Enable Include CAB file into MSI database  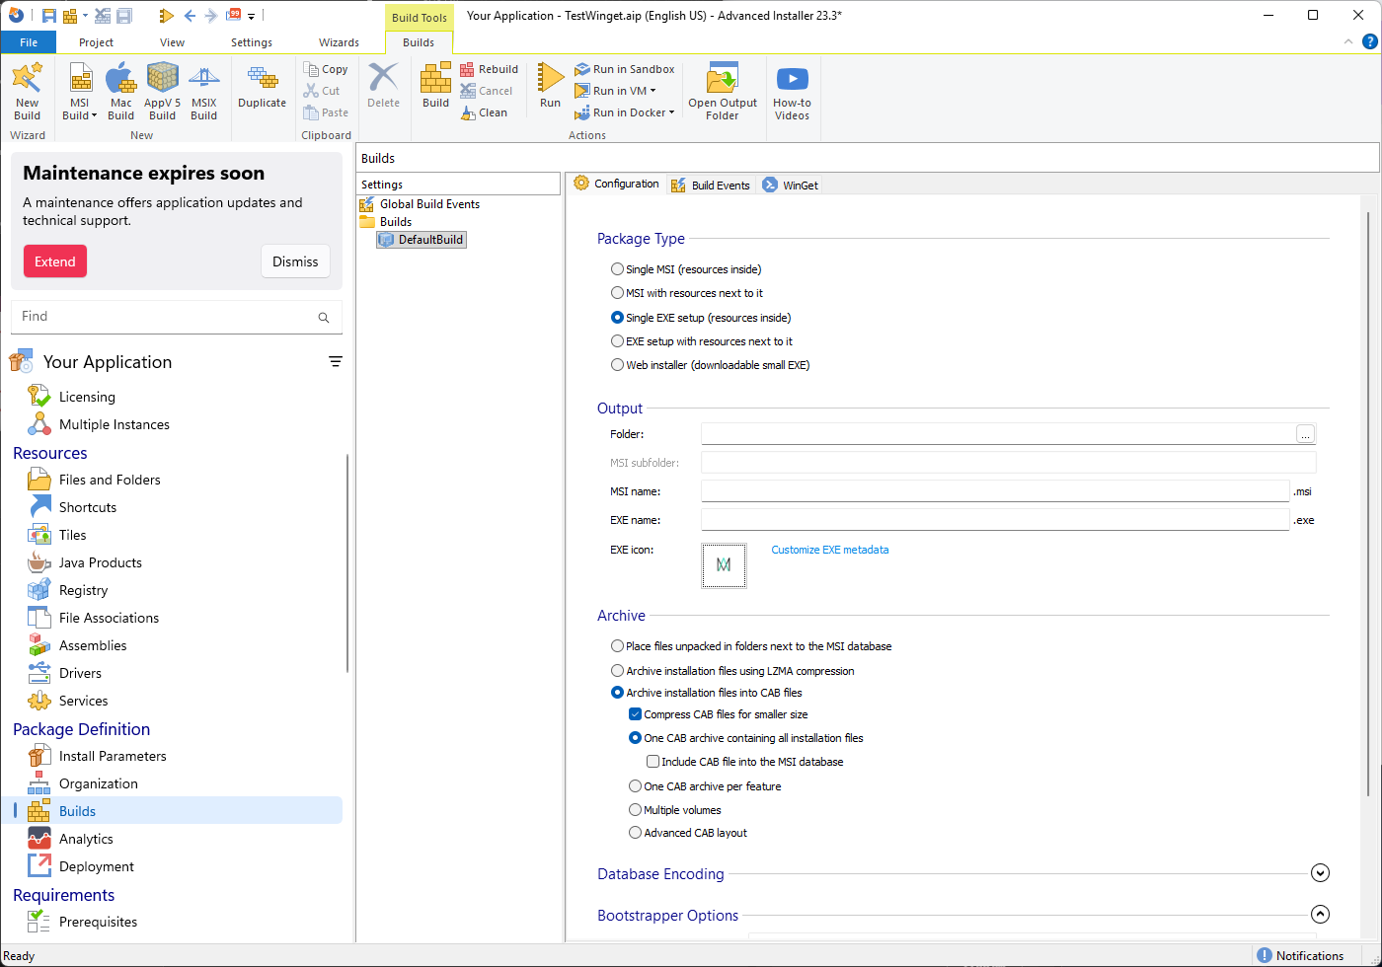pos(653,762)
